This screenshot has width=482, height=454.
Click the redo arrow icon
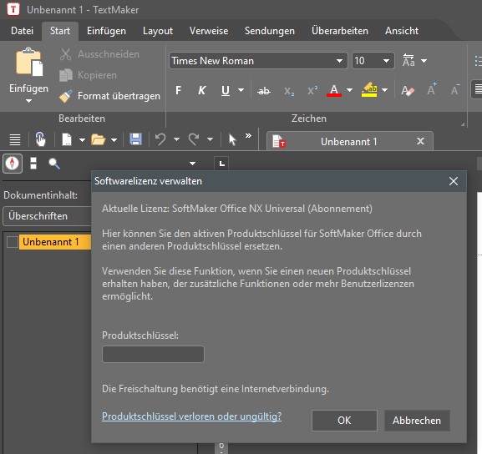pos(194,139)
